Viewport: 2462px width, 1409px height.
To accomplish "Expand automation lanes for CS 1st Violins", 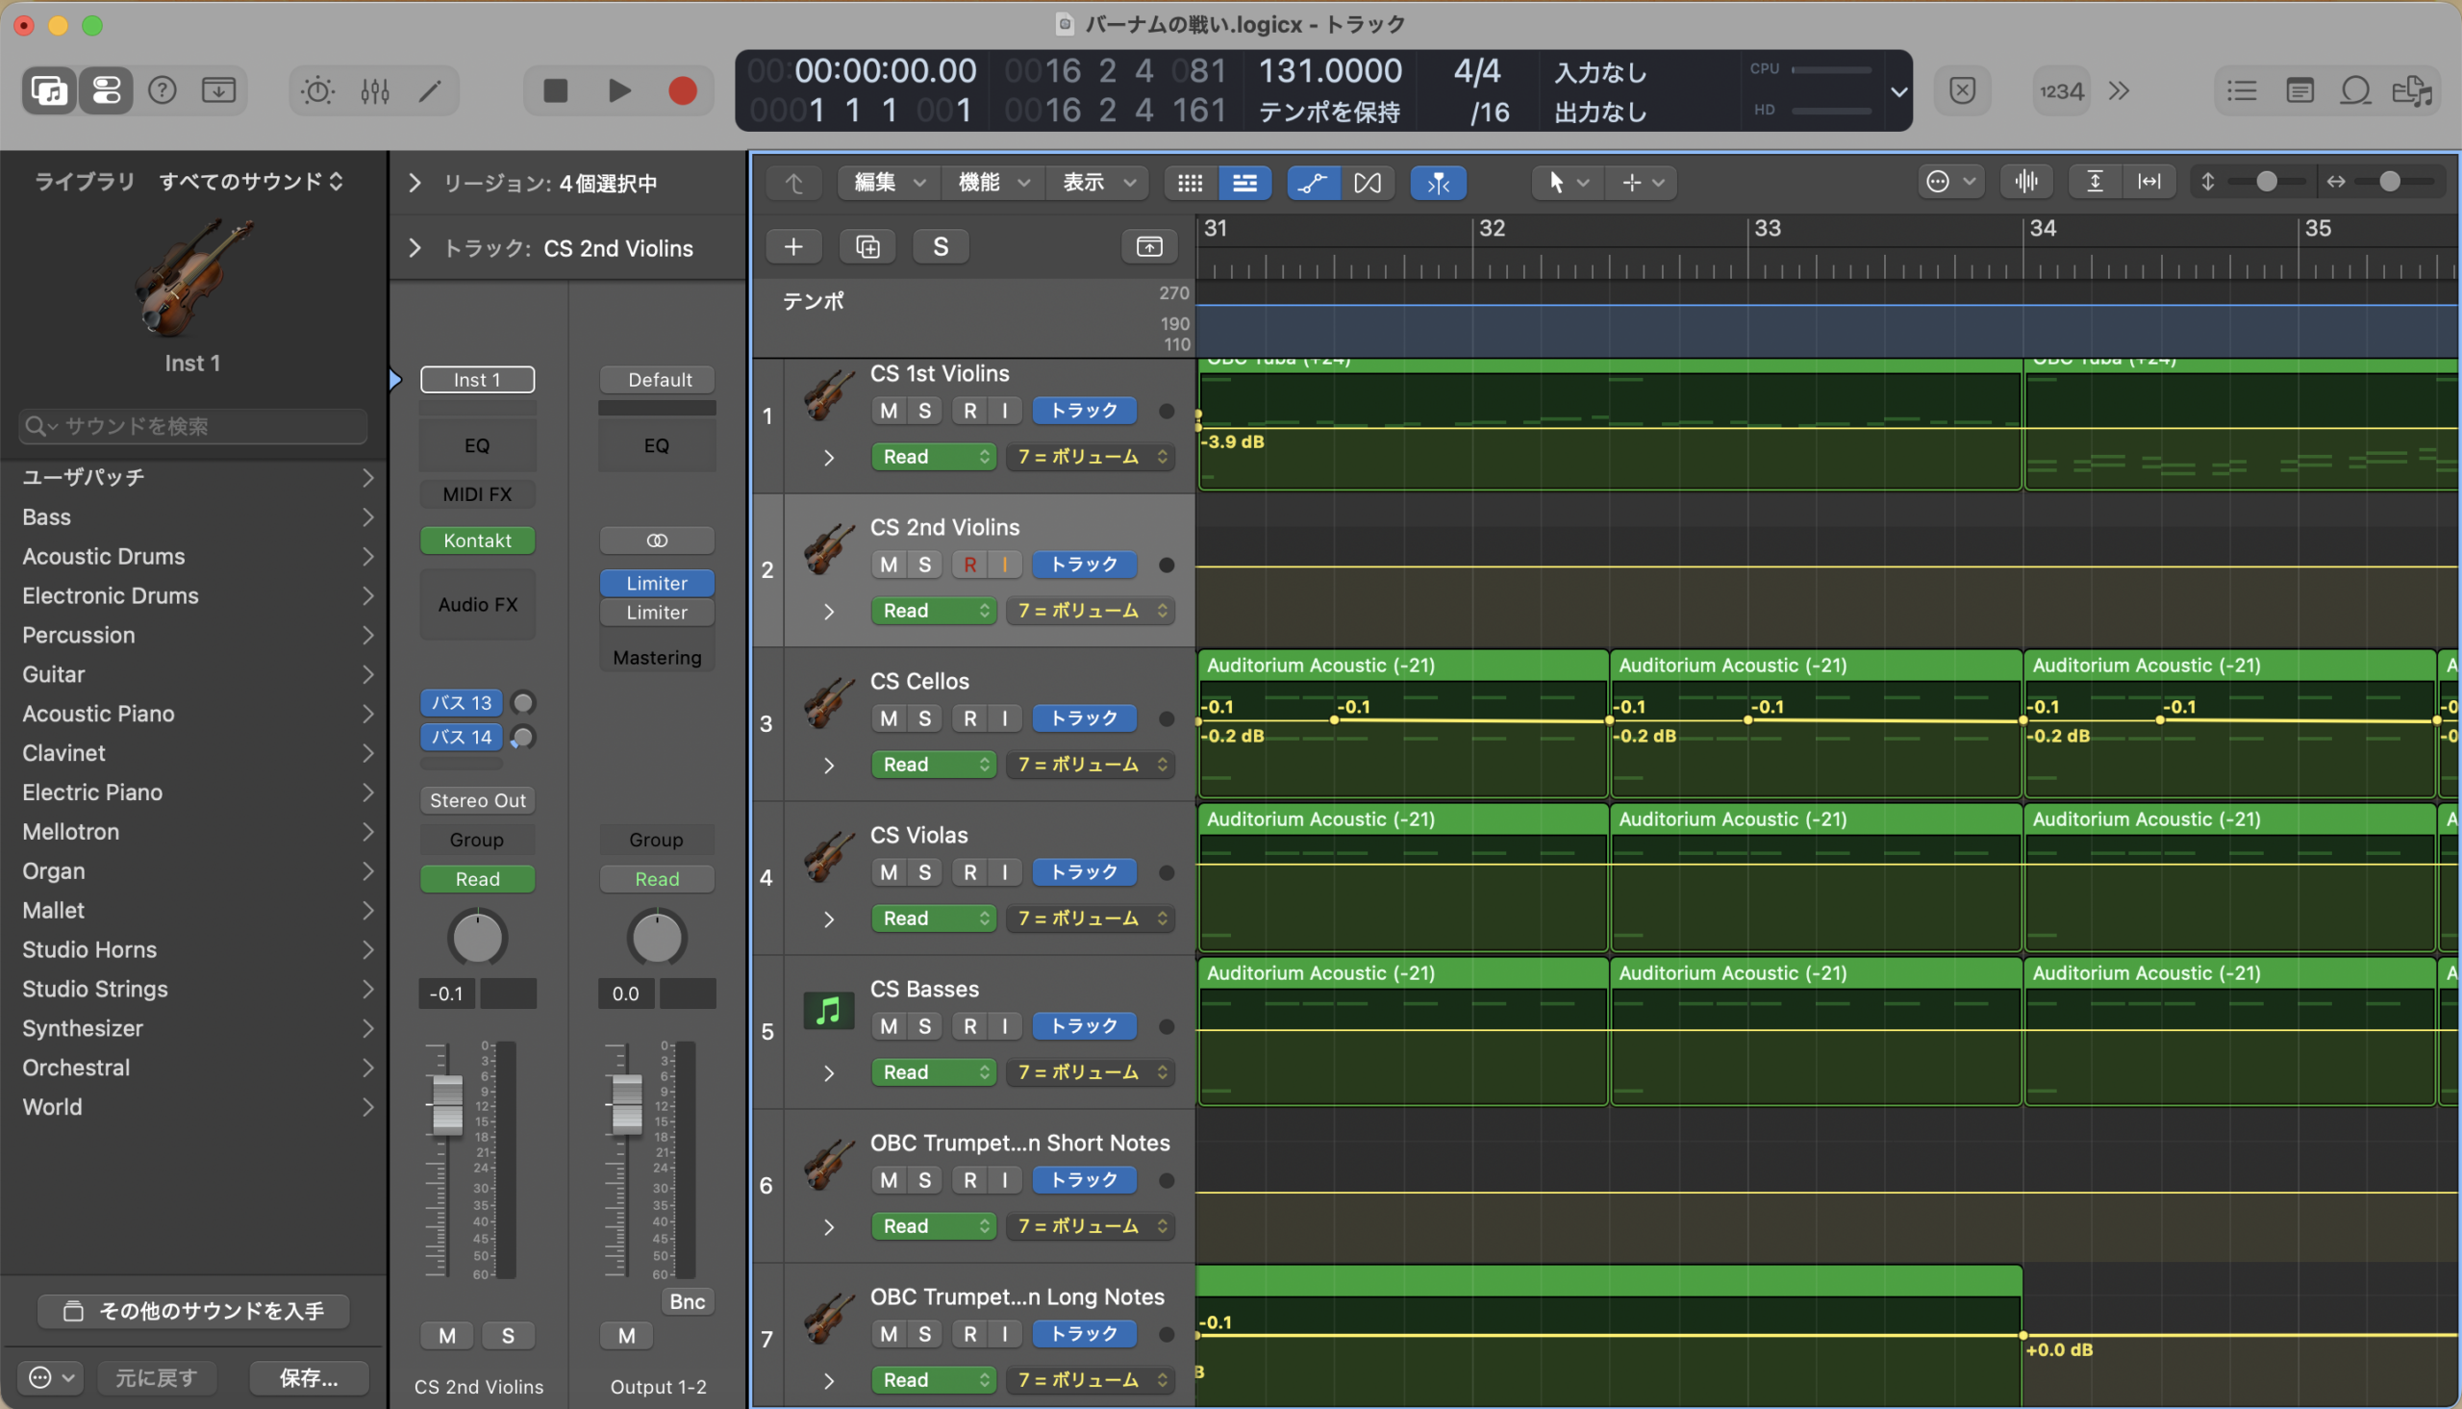I will [829, 458].
